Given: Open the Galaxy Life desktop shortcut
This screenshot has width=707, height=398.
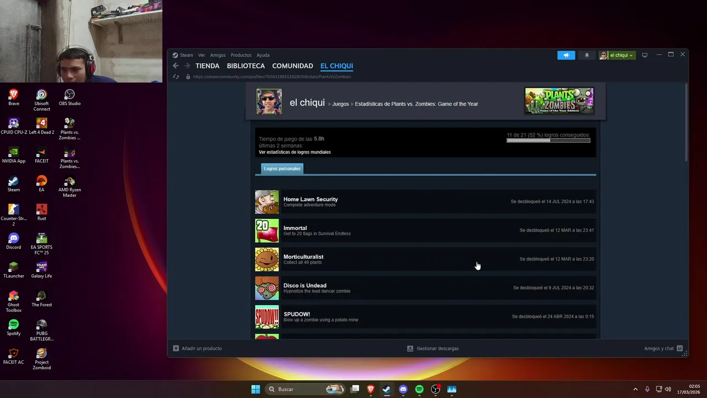Looking at the screenshot, I should point(41,270).
